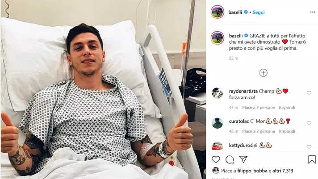Open filippo_bobba profile from likes line
318x179 pixels.
click(x=252, y=171)
